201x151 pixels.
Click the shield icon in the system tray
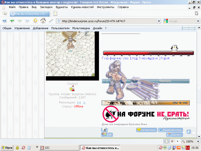click(174, 148)
